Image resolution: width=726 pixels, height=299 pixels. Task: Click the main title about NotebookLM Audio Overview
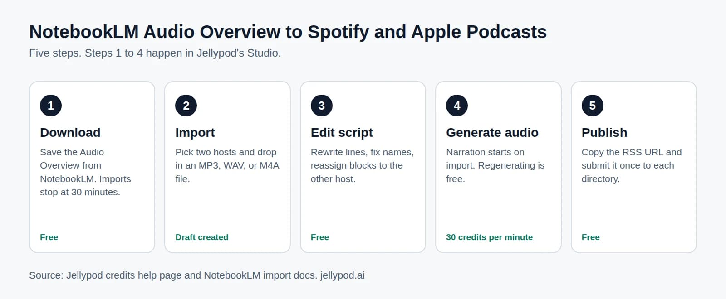click(288, 32)
